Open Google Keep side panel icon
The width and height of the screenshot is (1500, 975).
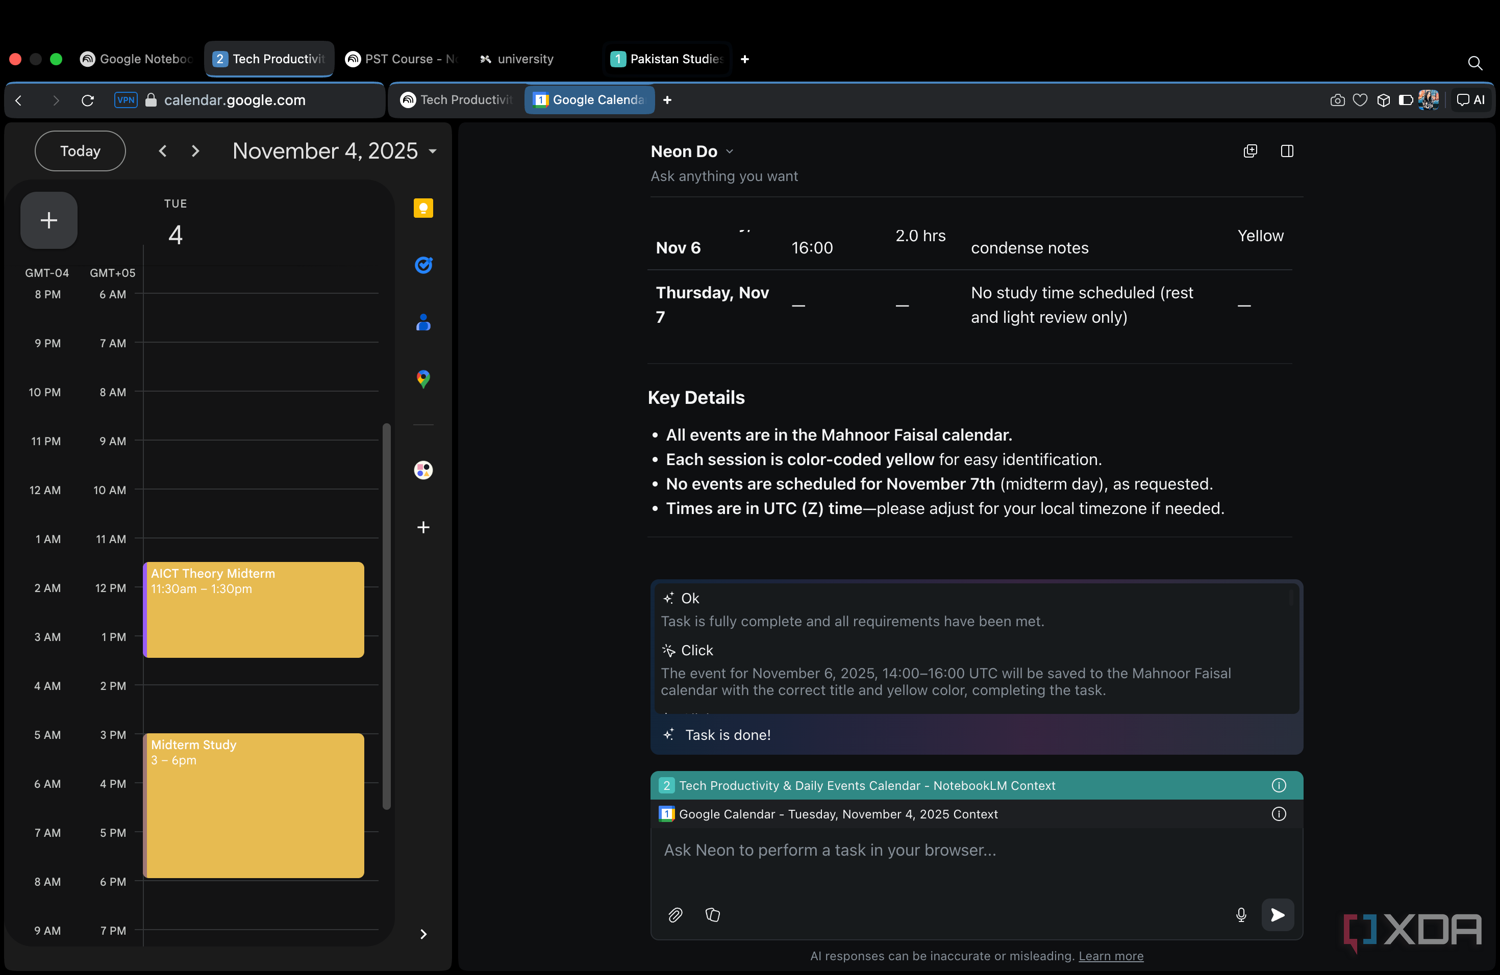pyautogui.click(x=423, y=208)
